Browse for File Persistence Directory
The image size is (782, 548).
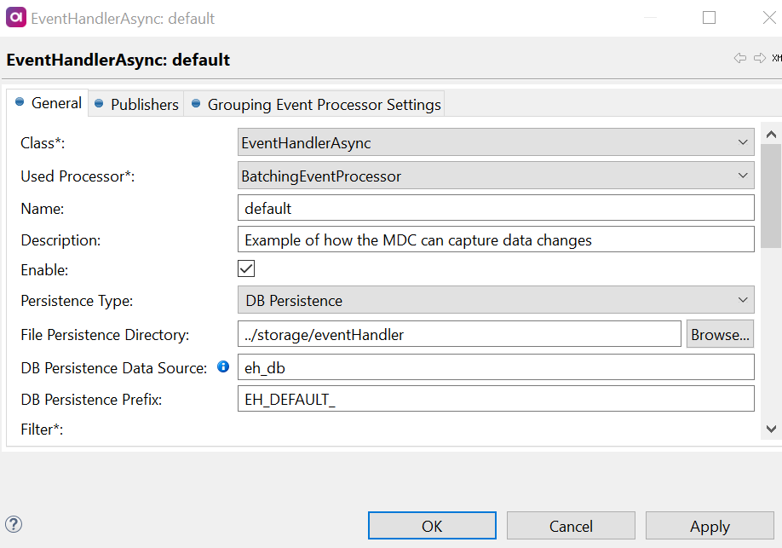tap(720, 335)
